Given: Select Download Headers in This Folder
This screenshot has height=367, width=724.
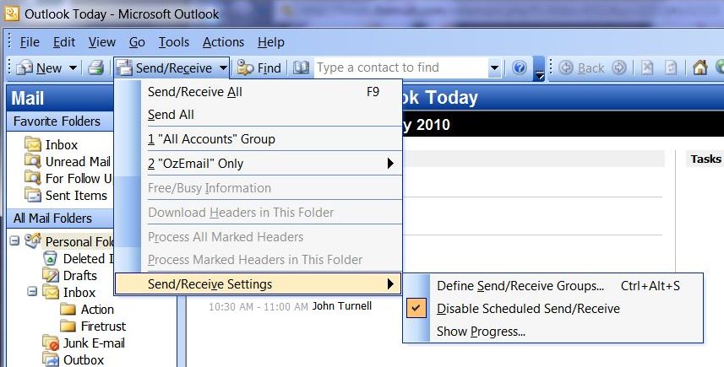Looking at the screenshot, I should coord(259,212).
